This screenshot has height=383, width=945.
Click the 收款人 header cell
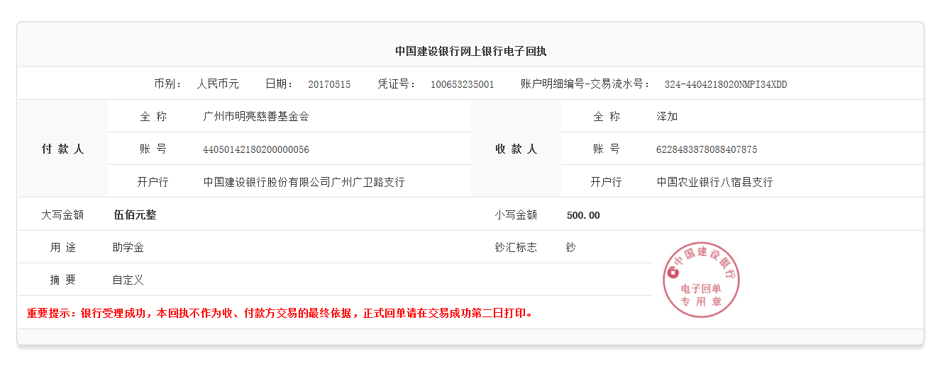tap(516, 149)
